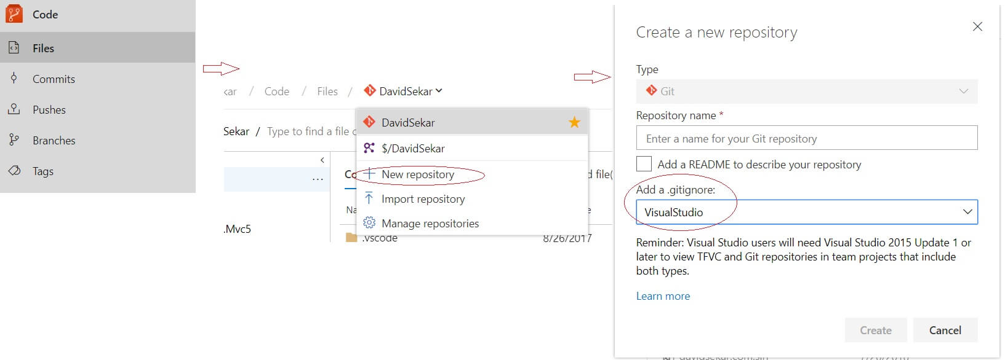1005x360 pixels.
Task: Click the Git logo in Type field
Action: [651, 91]
